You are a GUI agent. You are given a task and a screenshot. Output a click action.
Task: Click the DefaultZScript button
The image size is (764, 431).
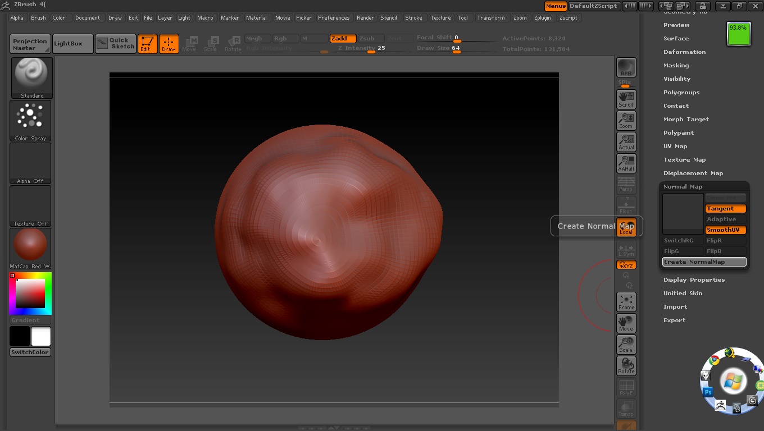coord(594,6)
